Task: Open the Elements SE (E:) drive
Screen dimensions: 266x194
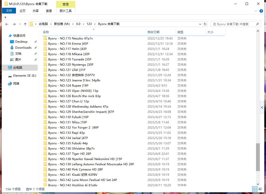Action: pos(24,76)
